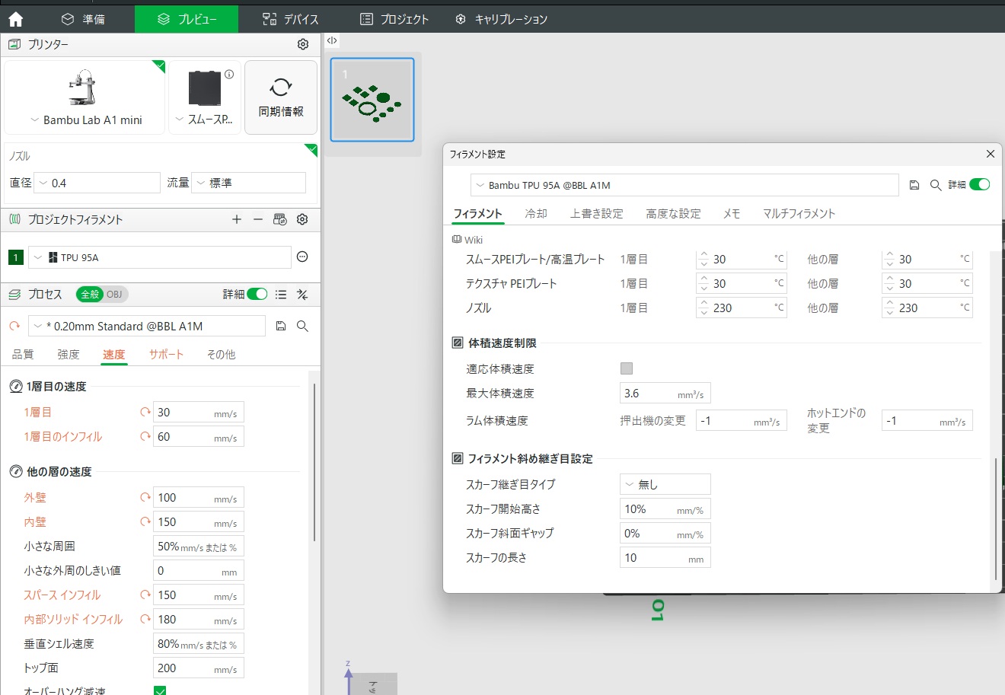Save the filament preset in dialog
1005x695 pixels.
click(x=914, y=185)
